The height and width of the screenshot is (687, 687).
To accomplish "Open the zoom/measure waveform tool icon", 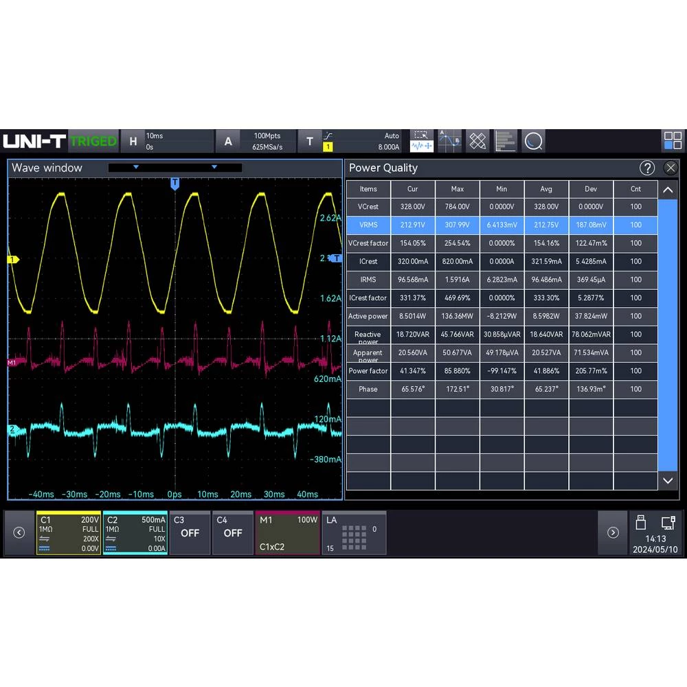I will (x=422, y=141).
